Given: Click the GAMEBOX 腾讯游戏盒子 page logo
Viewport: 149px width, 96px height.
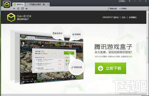Looking at the screenshot, I should (19, 17).
